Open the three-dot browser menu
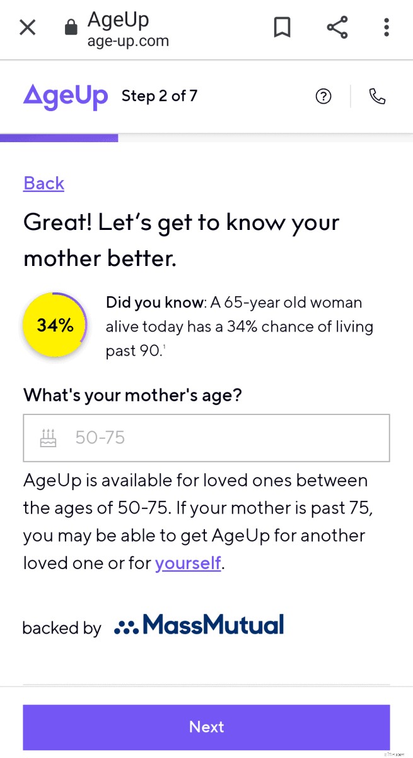The image size is (413, 758). 386,27
